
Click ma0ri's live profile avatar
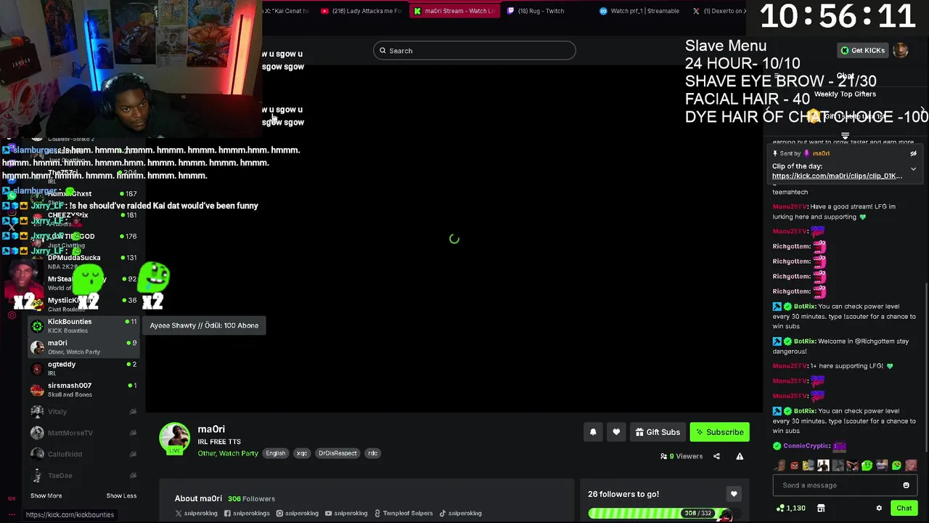(174, 438)
